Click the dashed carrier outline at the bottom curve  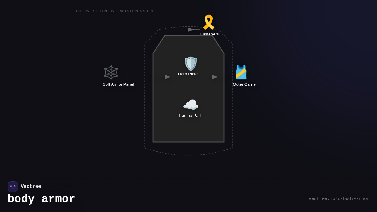pos(188,155)
